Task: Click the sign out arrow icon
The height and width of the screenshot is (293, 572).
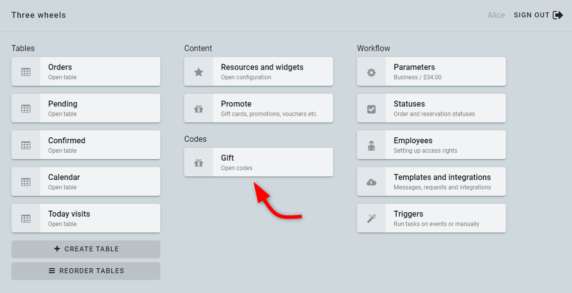Action: [558, 15]
